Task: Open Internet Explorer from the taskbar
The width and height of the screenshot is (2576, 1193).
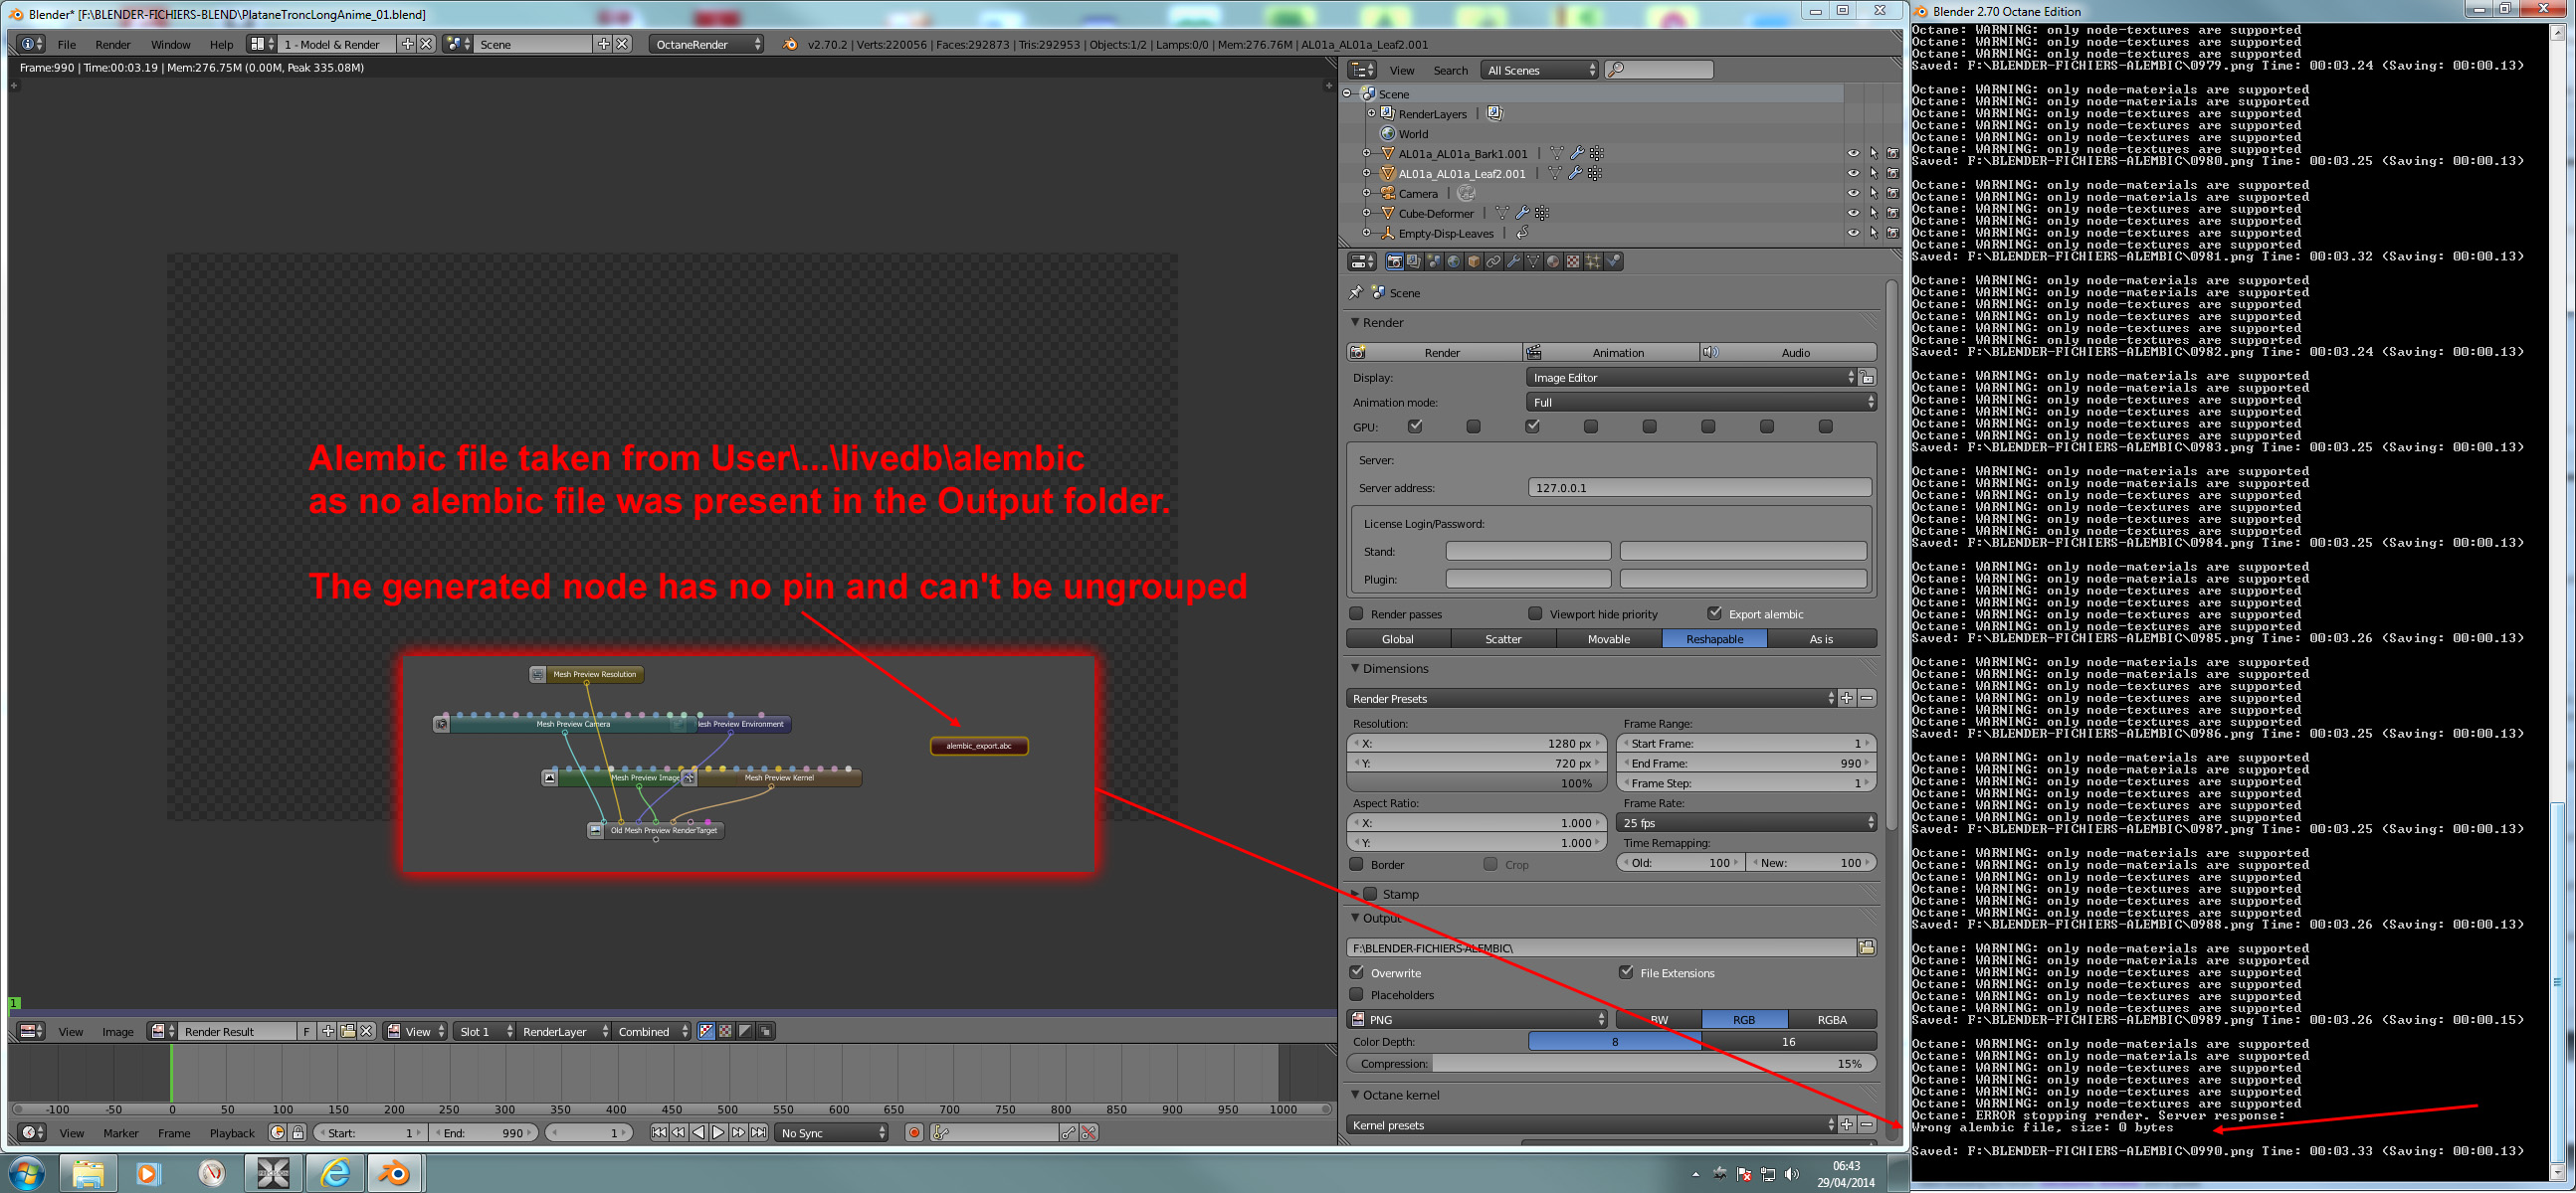Action: pos(335,1173)
